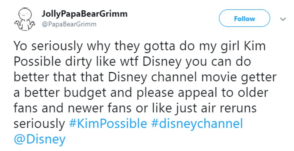Click the line starting "fans and newer"
Viewport: 294px width, 151px height.
135,108
